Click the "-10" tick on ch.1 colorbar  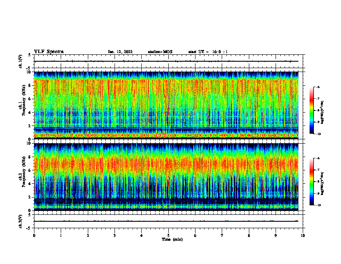(318, 134)
